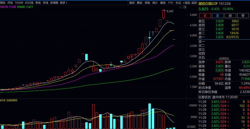250x129 pixels.
Task: Collapse the order book with the red chevron
Action: point(223,58)
